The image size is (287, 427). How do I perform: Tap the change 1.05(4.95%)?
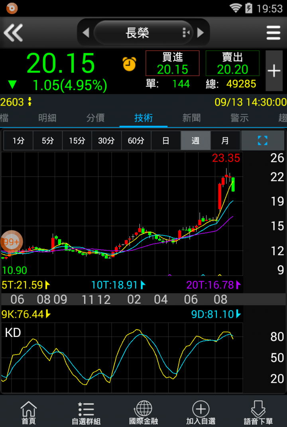coord(70,85)
